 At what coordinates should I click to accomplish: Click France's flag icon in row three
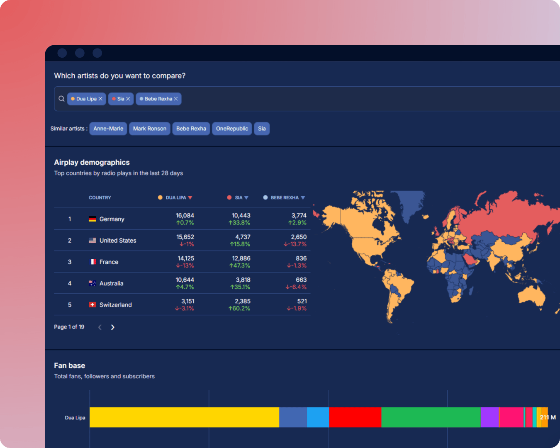(x=92, y=262)
